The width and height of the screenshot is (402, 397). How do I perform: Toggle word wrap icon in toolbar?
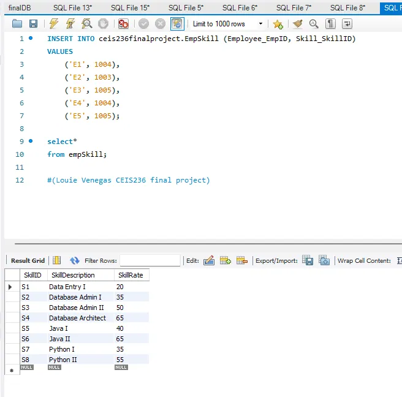pos(347,24)
